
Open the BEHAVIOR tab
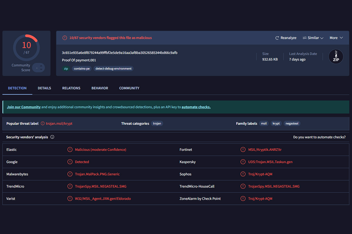pyautogui.click(x=100, y=88)
